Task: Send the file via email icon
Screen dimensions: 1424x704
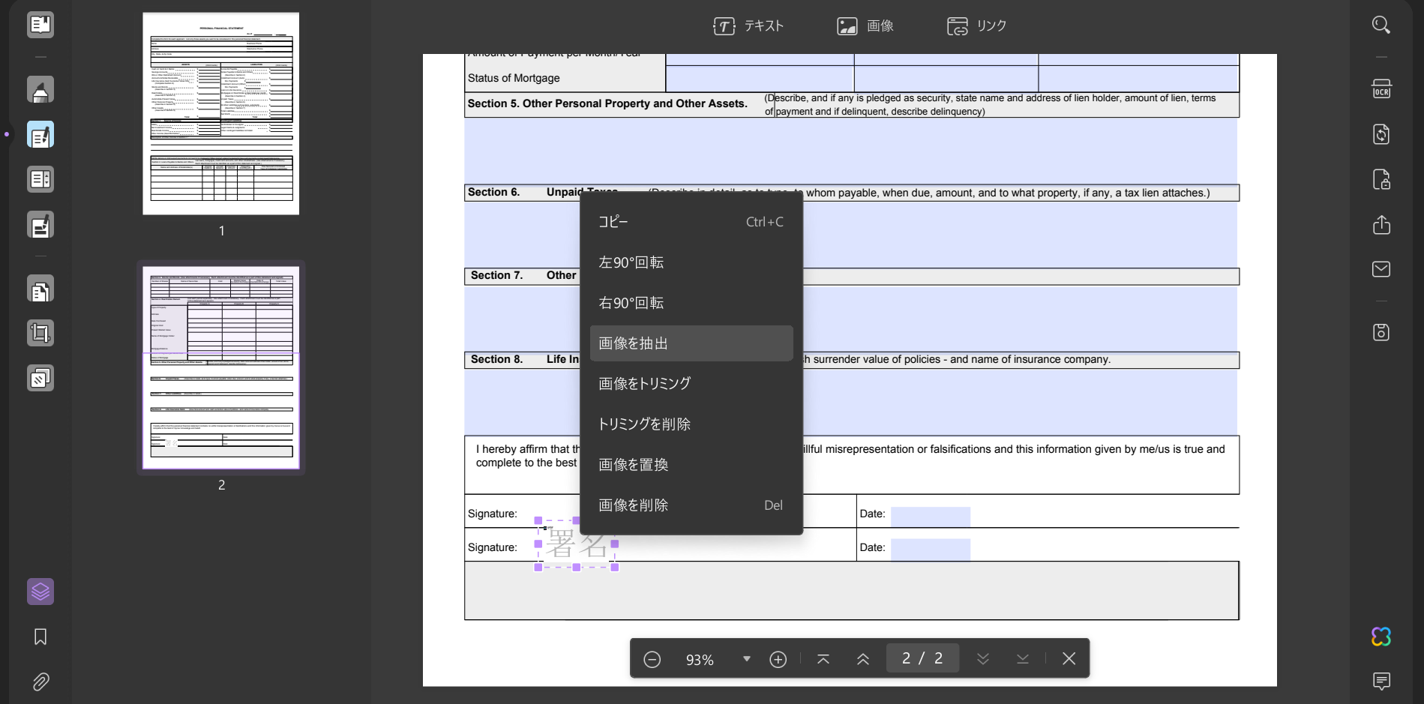Action: point(1381,269)
